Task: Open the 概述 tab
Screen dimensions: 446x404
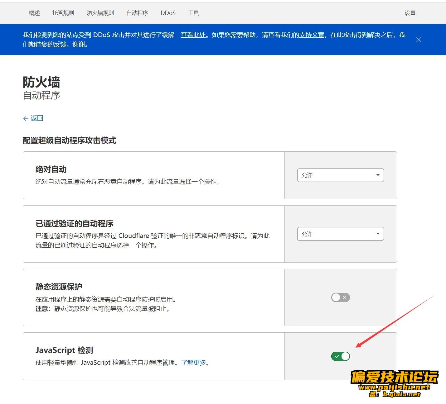Action: (x=34, y=13)
